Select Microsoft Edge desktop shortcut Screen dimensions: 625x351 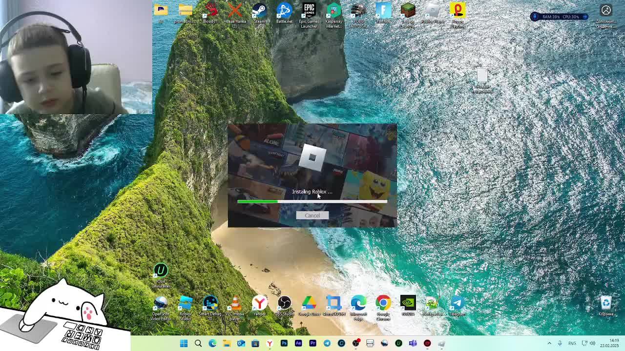pyautogui.click(x=358, y=309)
